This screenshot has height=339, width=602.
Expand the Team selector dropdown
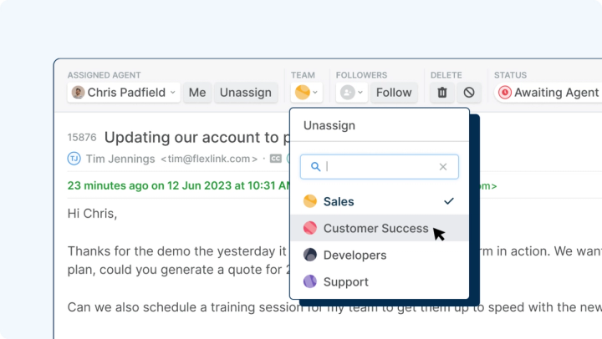307,93
